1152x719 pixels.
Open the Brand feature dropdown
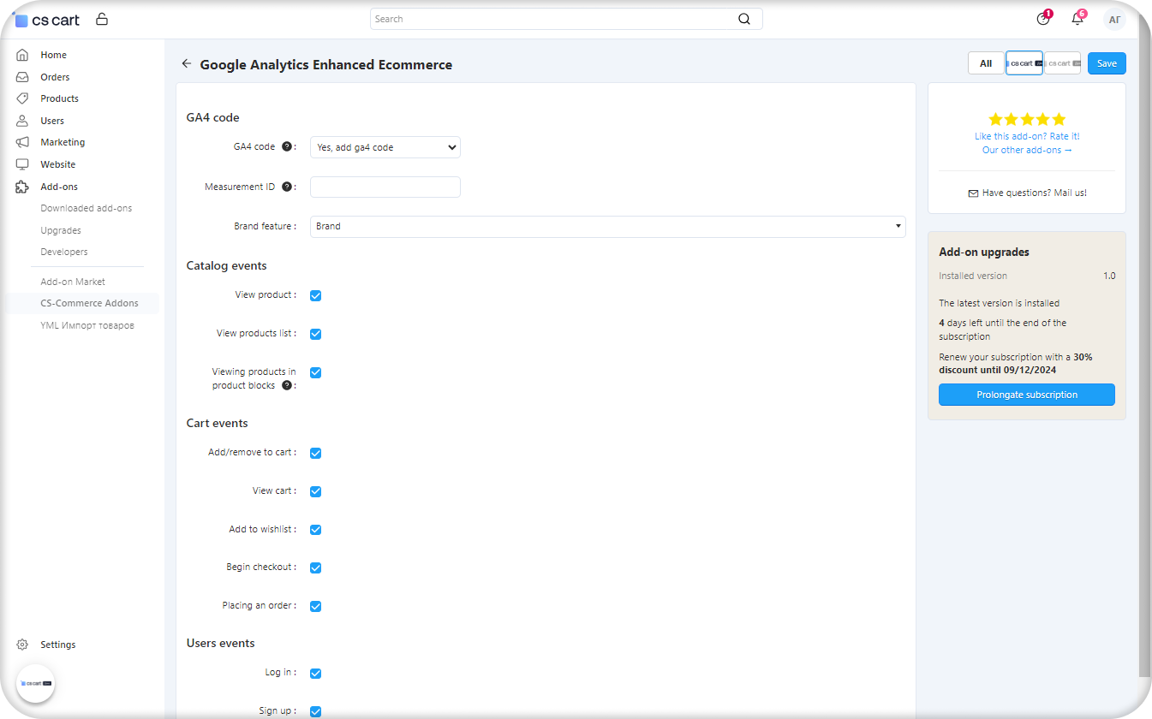click(x=607, y=226)
